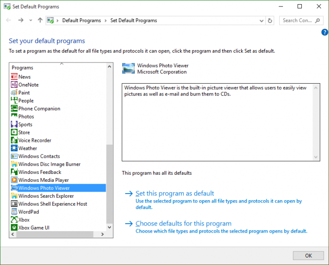Click programs list scroll right arrow
329x265 pixels.
(x=102, y=234)
